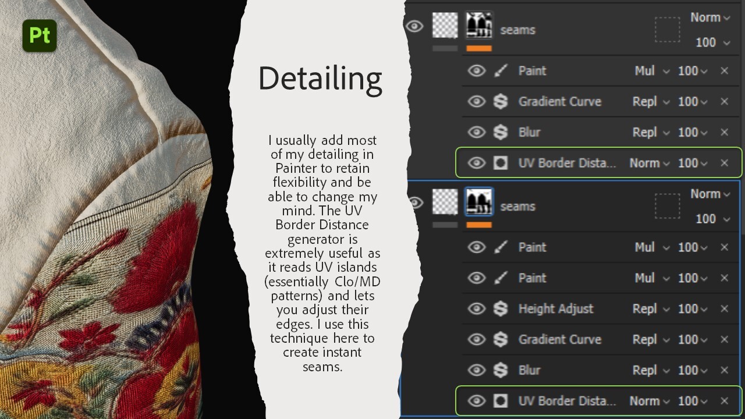Remove the Paint effect just above Height Adjust
This screenshot has height=419, width=745.
point(725,278)
